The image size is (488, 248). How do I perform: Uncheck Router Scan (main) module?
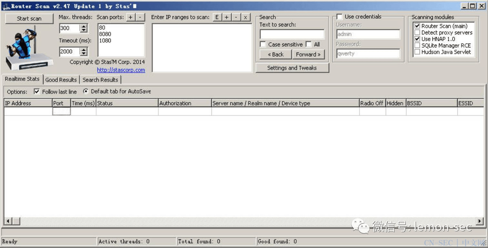point(417,26)
